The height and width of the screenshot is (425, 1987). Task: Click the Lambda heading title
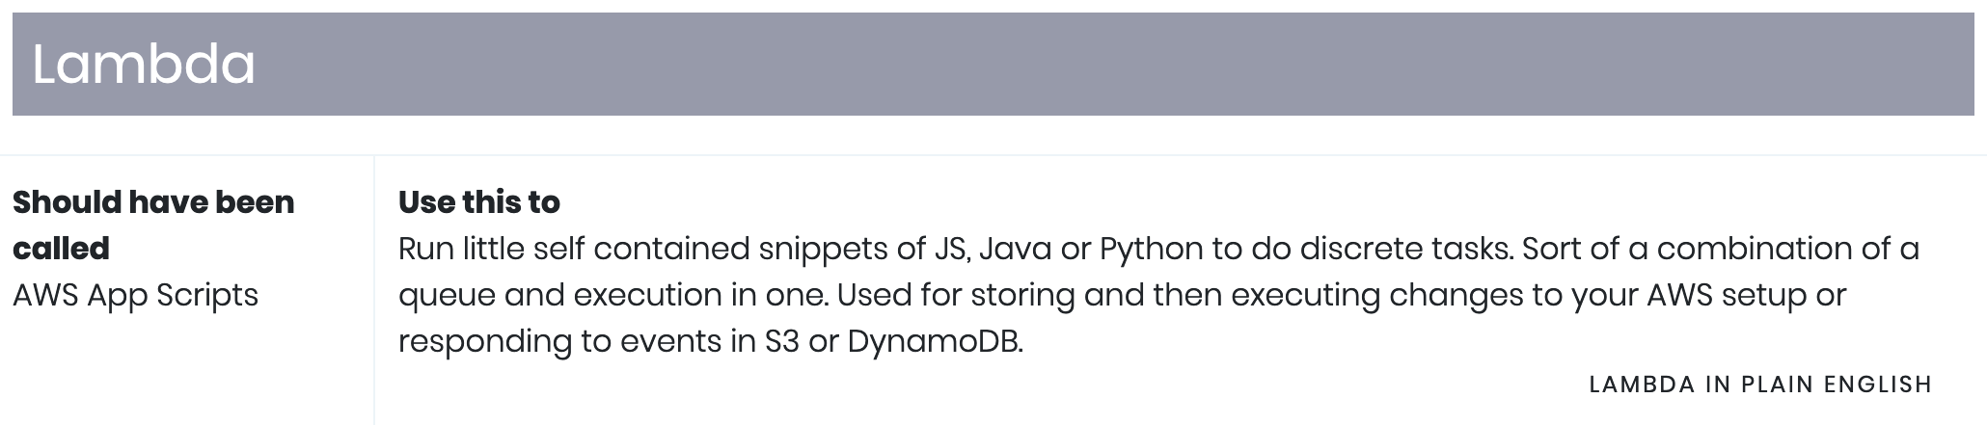(x=144, y=65)
